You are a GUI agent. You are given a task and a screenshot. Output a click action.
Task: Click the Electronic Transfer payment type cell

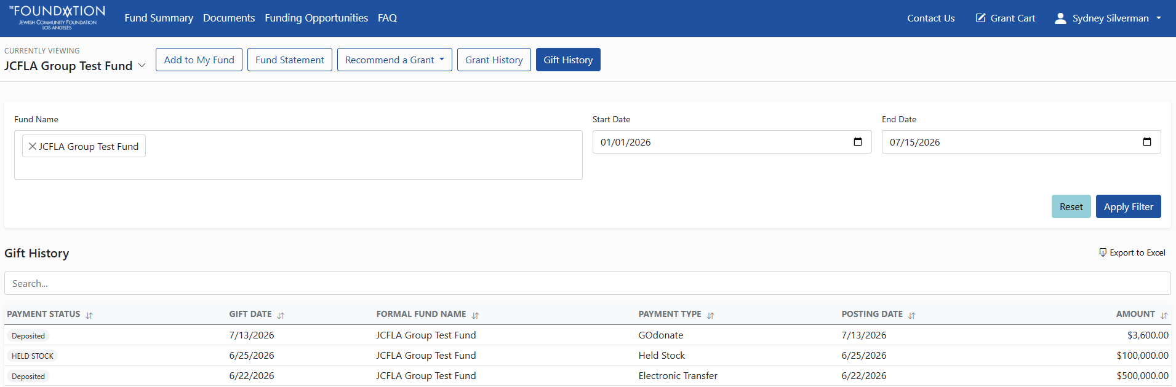678,375
